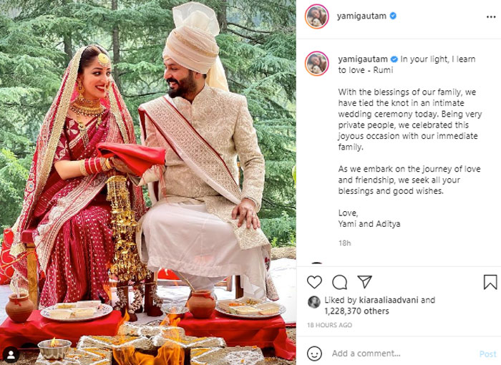
Task: Click the verified badge in the caption
Action: 394,59
